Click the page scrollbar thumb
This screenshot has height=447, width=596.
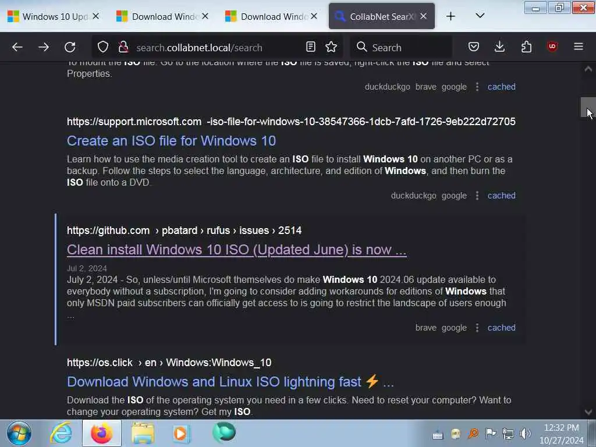coord(588,108)
